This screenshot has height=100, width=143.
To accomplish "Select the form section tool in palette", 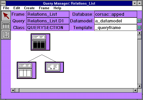I will click(x=6, y=35).
